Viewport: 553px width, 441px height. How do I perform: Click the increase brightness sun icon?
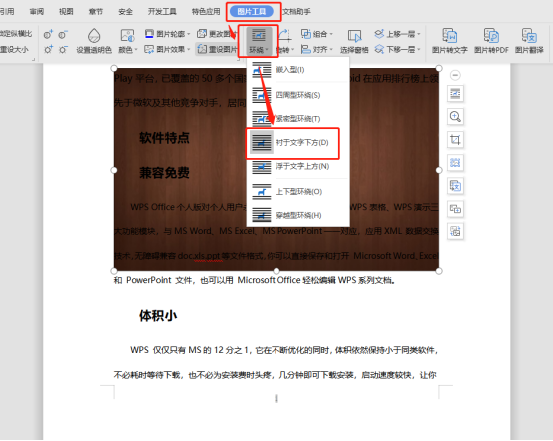pyautogui.click(x=48, y=49)
